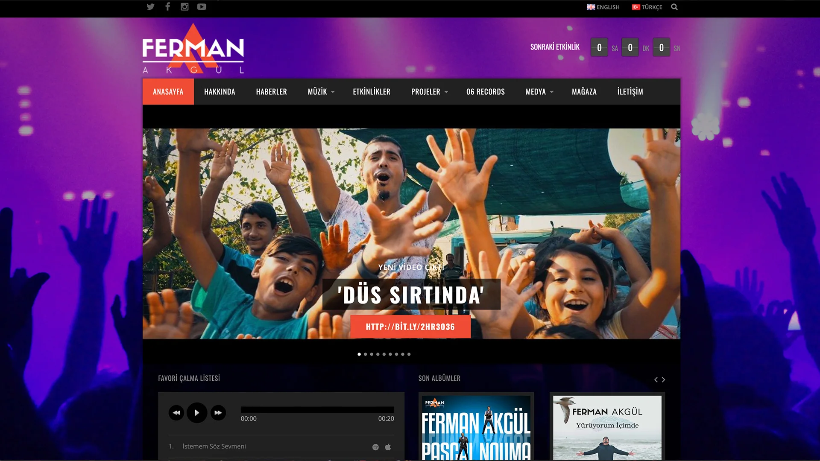
Task: Go to the Anasayfa menu item
Action: click(x=168, y=92)
